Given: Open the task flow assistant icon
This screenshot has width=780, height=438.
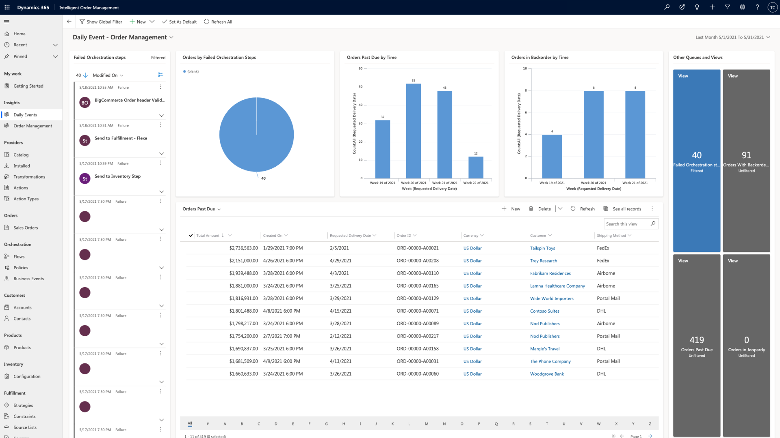Looking at the screenshot, I should click(x=682, y=7).
